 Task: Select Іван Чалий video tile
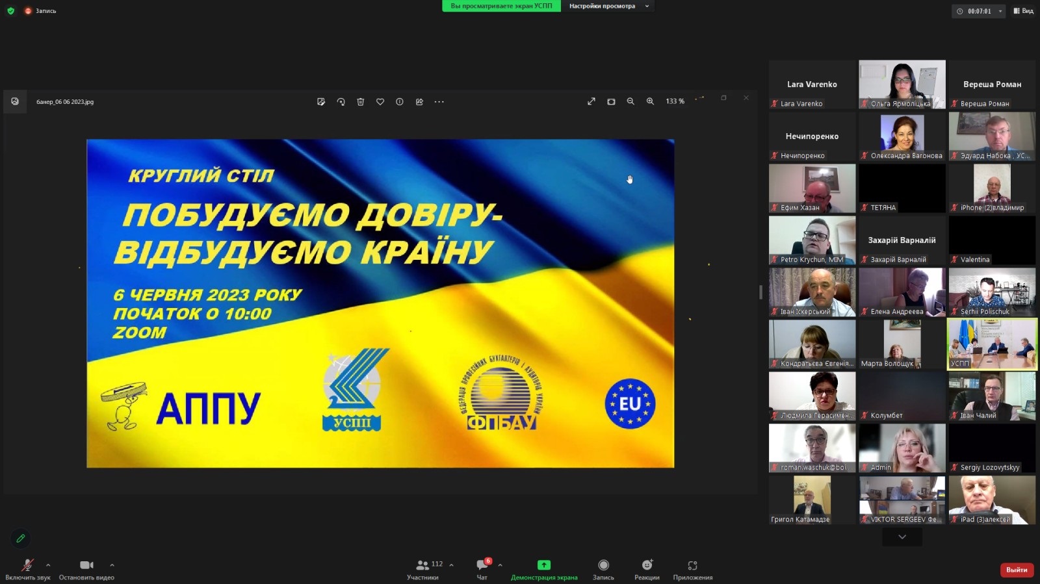click(x=992, y=396)
